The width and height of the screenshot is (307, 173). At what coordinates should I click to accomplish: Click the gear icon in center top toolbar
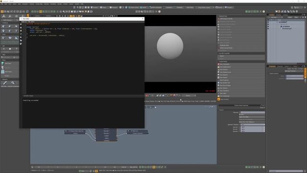pos(159,12)
